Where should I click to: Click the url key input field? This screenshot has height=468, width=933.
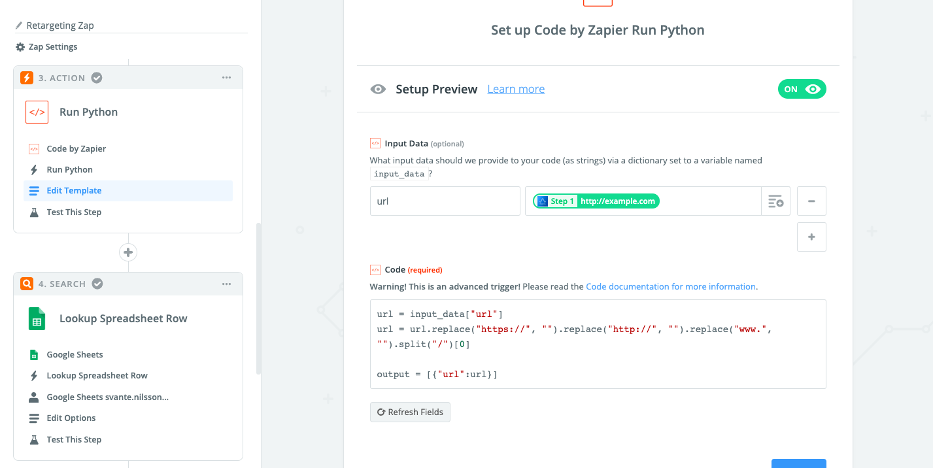point(445,201)
